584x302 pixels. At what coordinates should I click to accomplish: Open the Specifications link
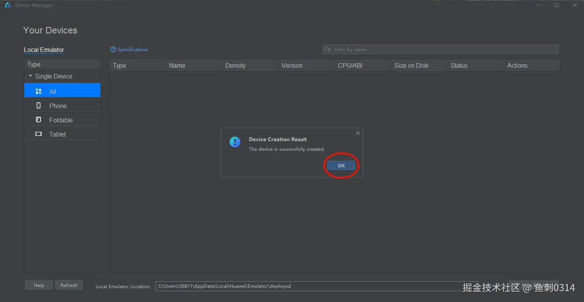133,50
